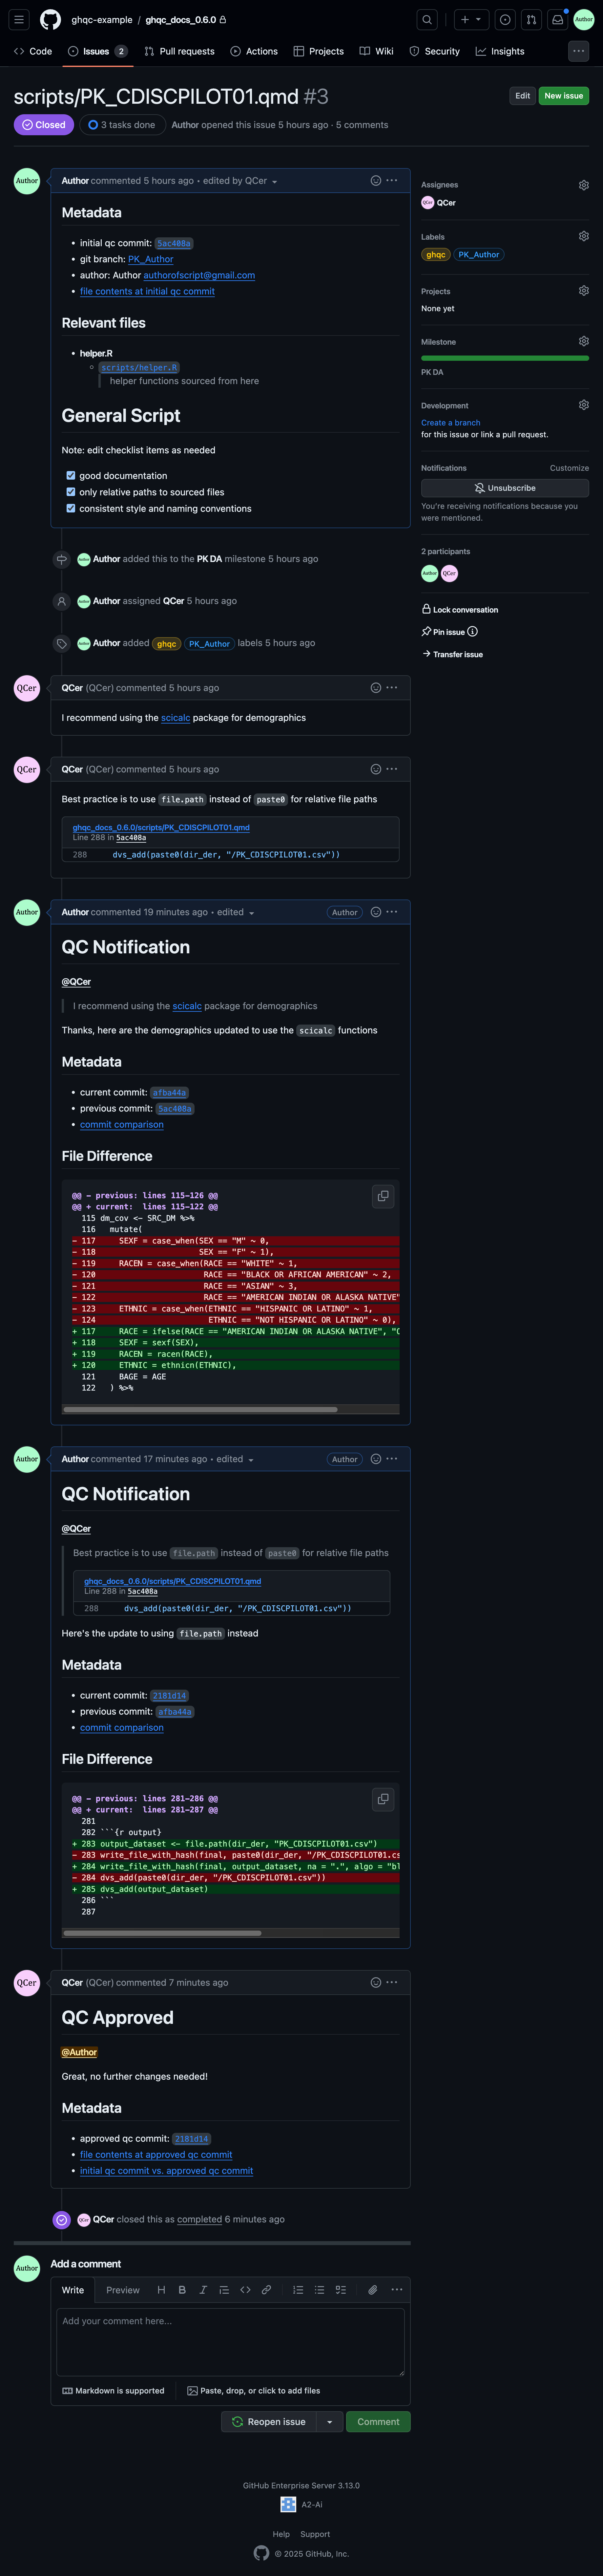
Task: Click the PK DA milestone progress bar
Action: [x=505, y=358]
